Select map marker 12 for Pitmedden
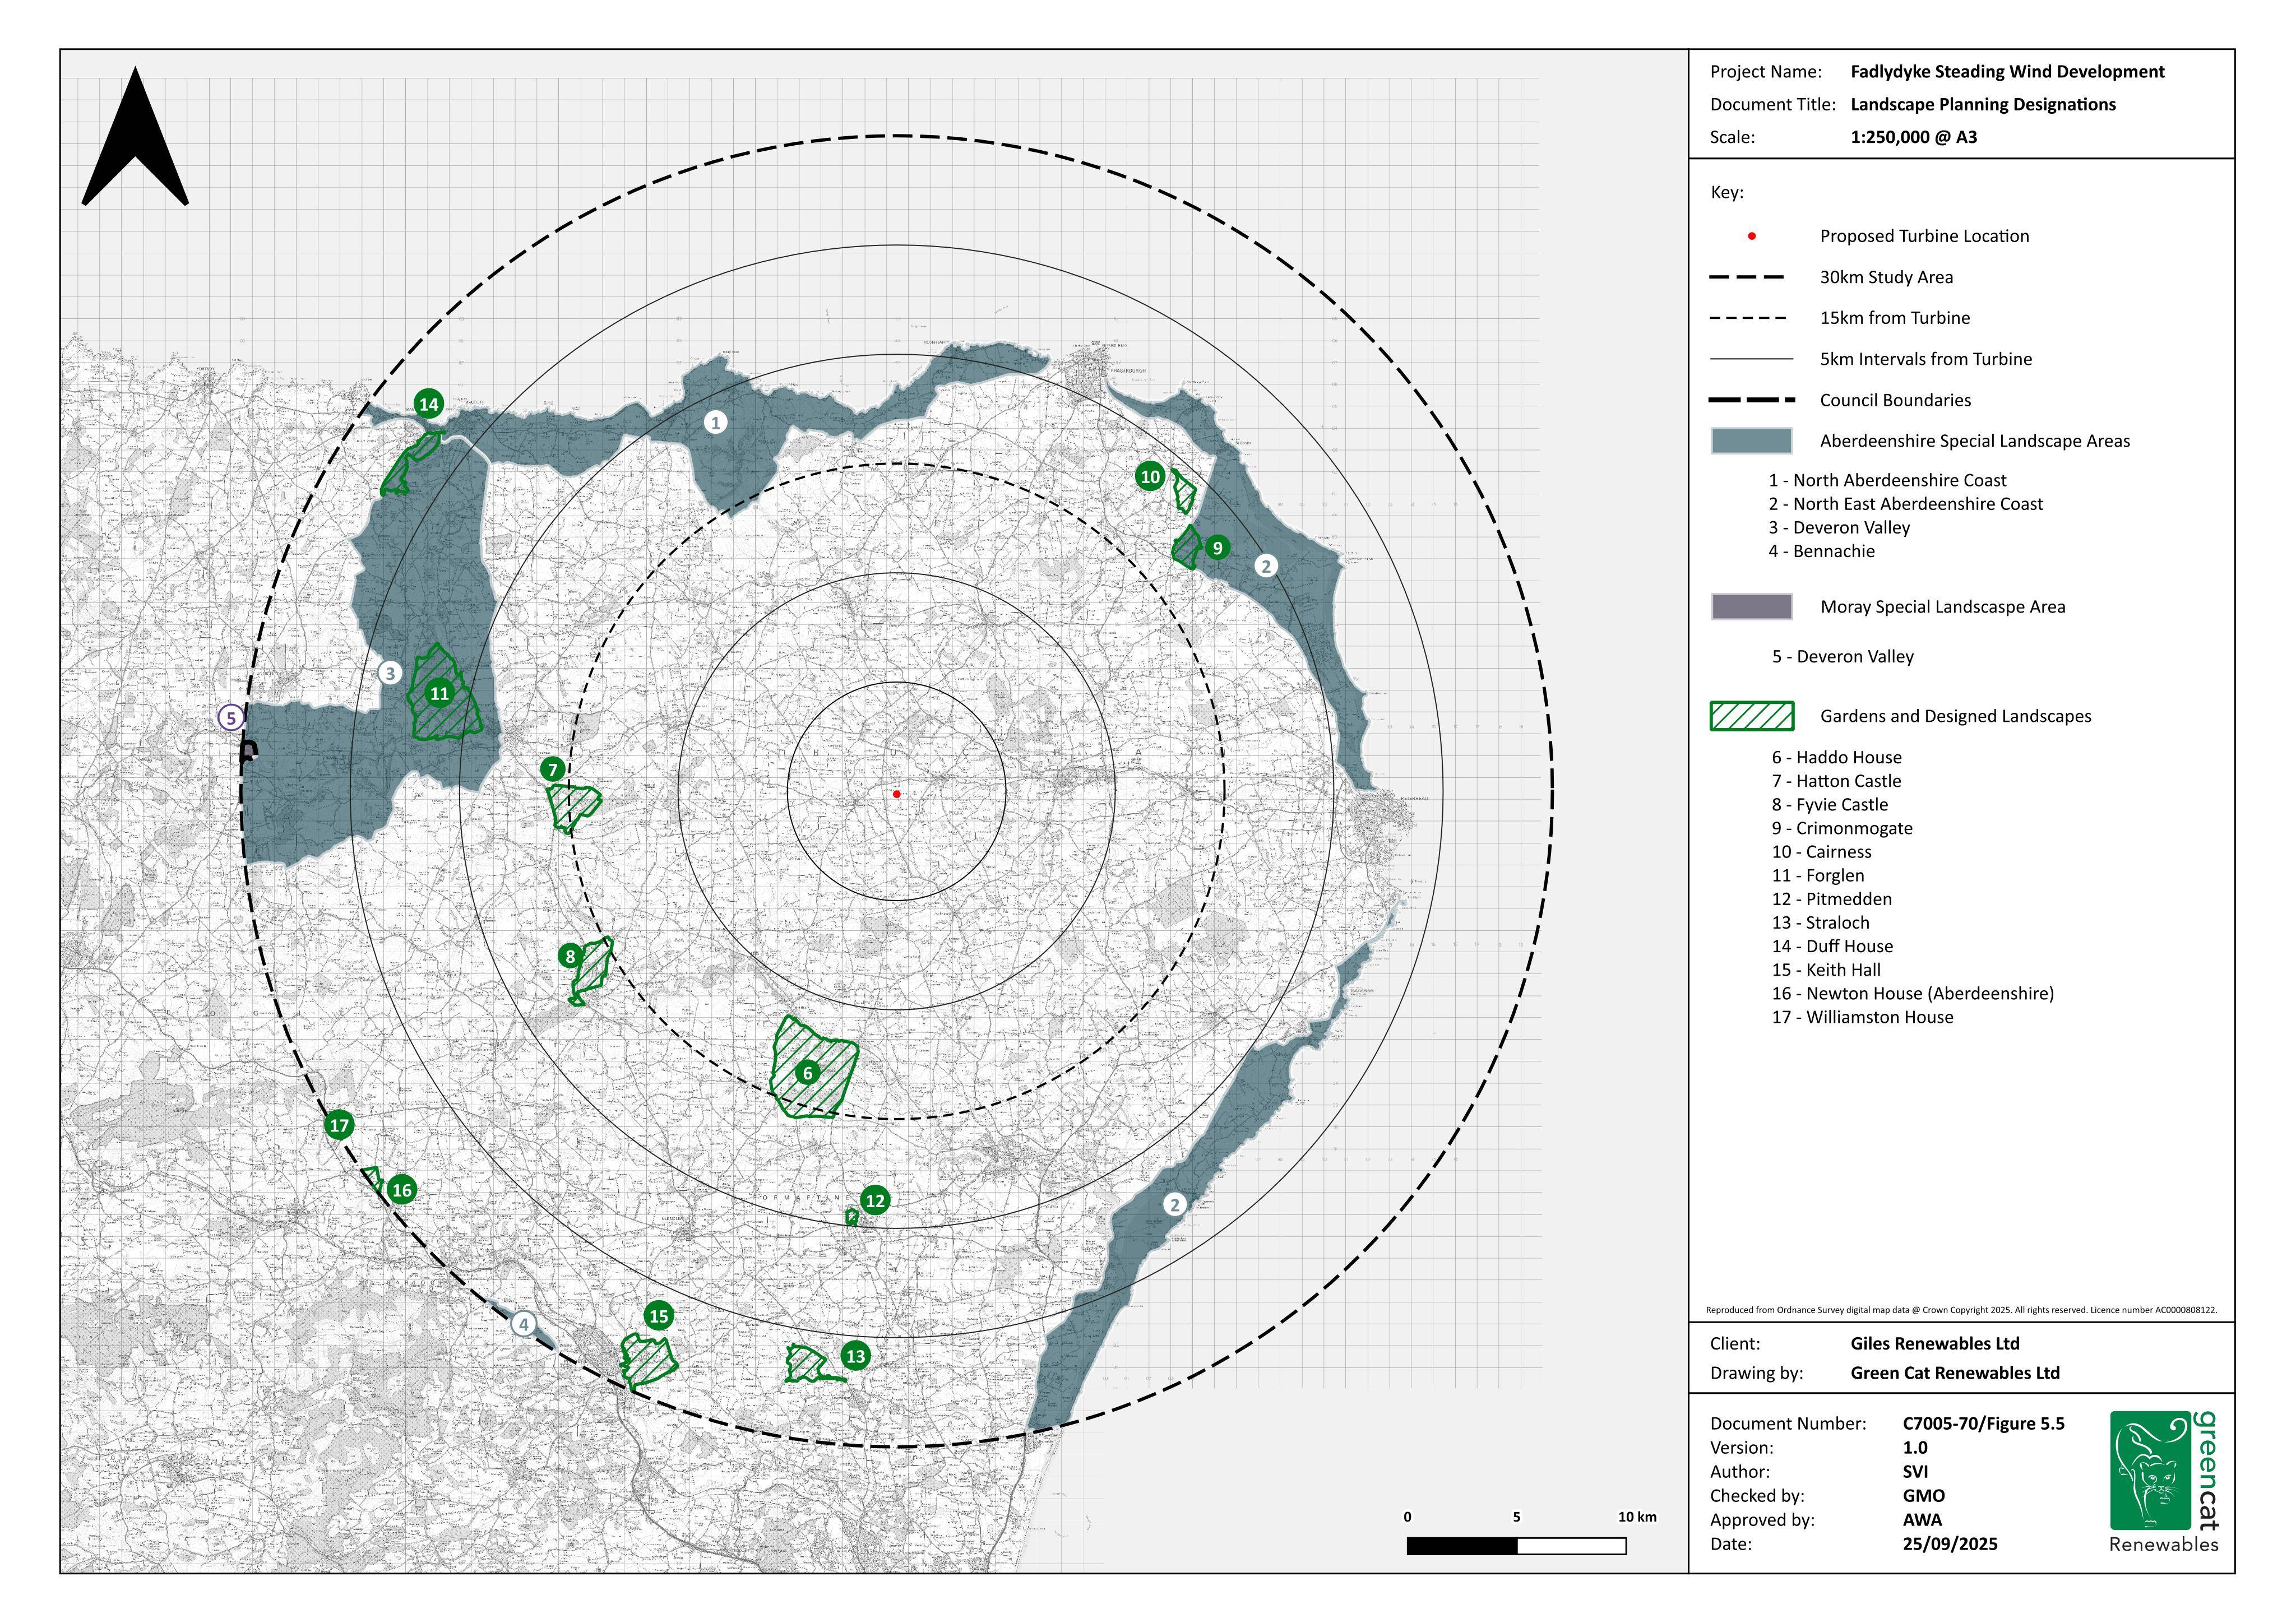2296x1623 pixels. pyautogui.click(x=875, y=1200)
